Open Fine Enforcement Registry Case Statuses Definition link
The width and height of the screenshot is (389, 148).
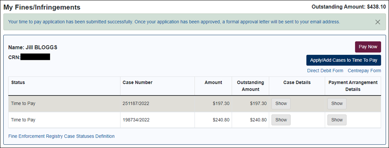[61, 136]
